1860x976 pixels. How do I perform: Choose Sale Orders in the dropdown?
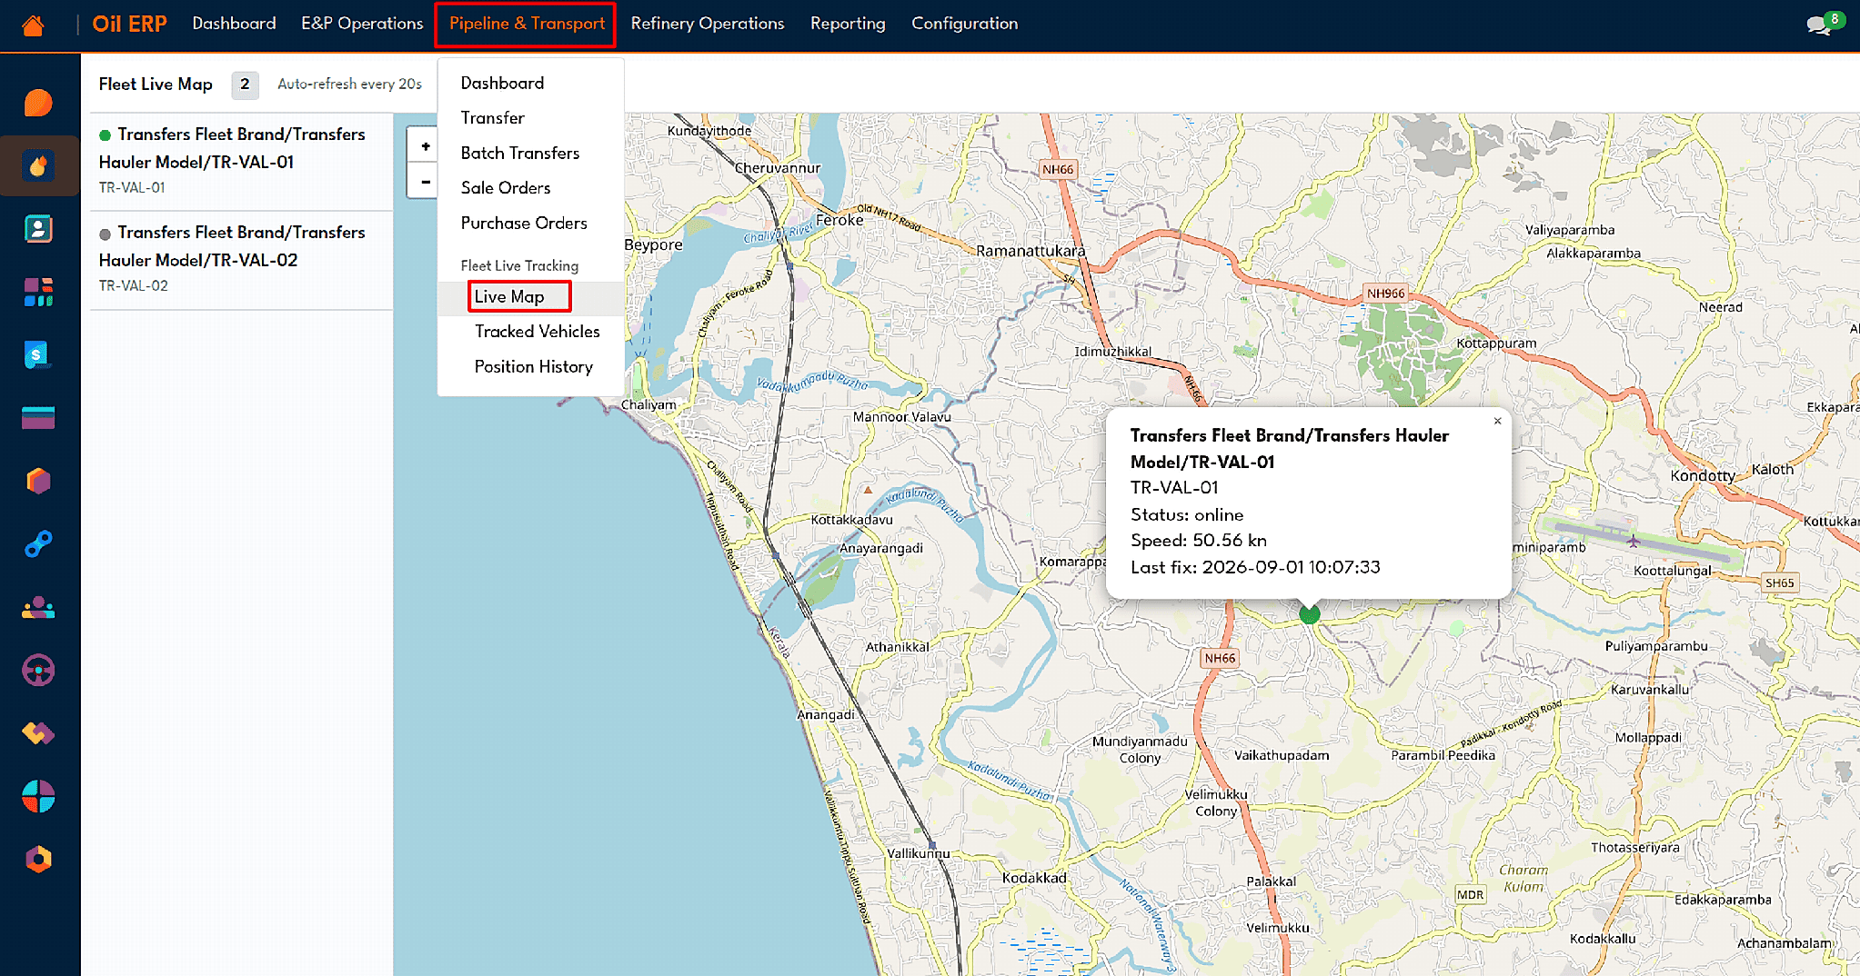(x=530, y=188)
